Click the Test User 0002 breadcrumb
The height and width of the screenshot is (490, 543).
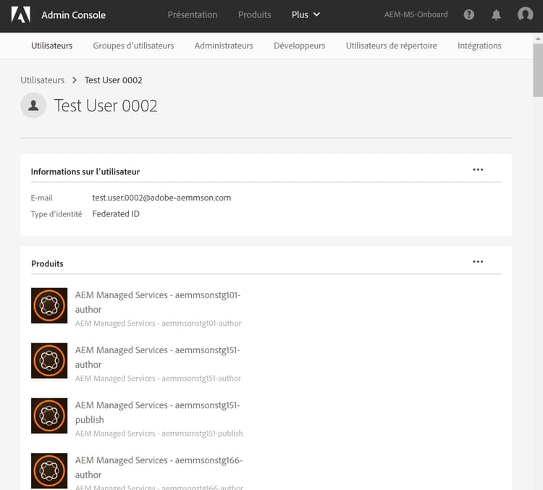(113, 80)
